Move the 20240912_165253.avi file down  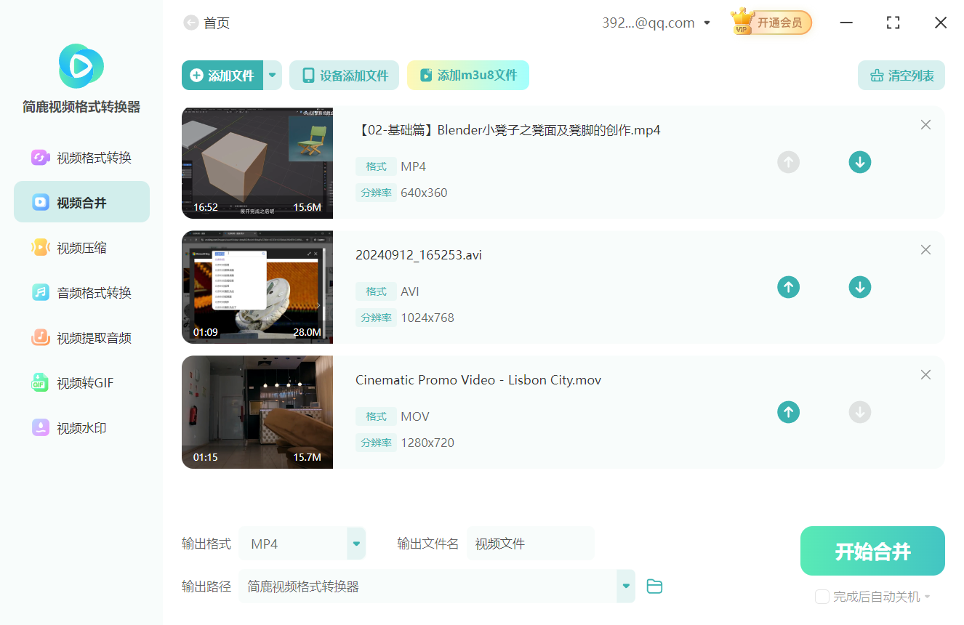860,287
